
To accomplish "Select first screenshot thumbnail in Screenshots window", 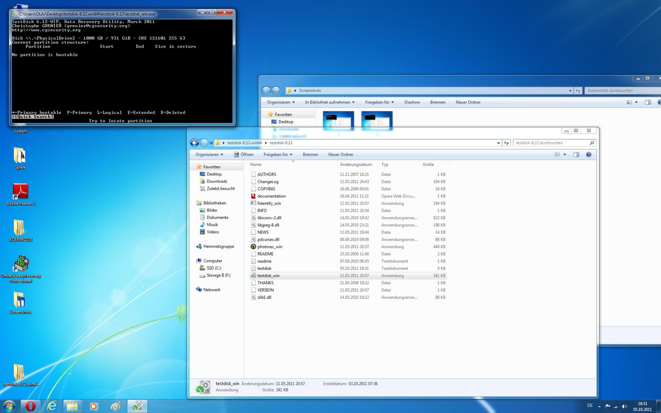I will click(338, 121).
